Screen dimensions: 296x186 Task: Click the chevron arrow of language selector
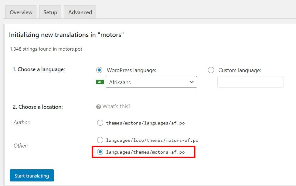coord(191,82)
